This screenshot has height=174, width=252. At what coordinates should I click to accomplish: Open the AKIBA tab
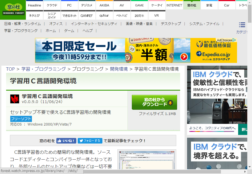104,5
